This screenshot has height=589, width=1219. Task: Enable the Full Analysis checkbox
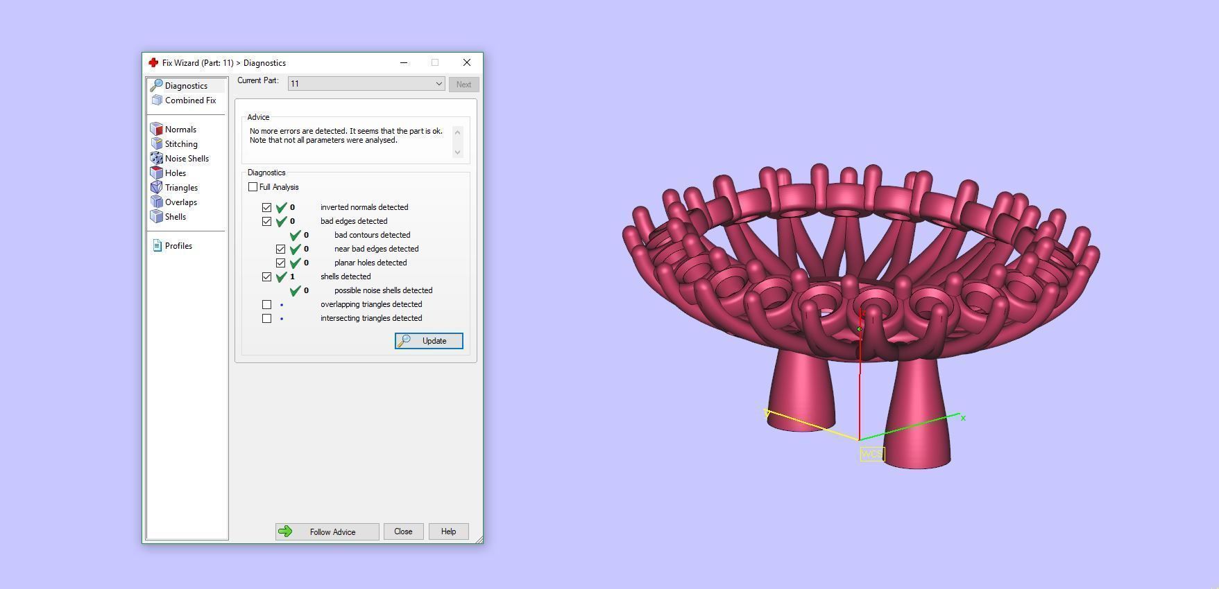pos(253,187)
